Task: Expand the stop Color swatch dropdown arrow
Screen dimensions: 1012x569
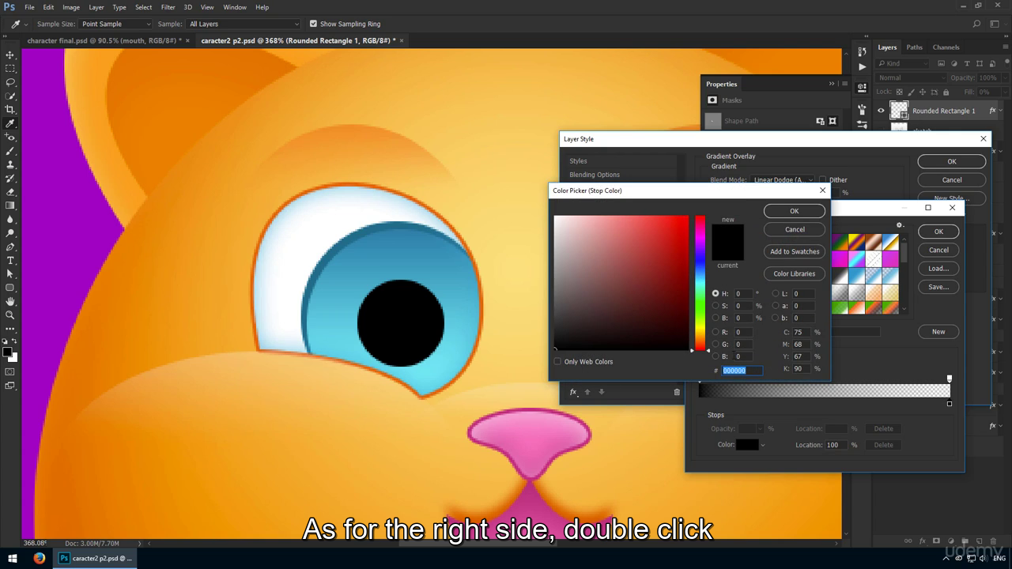Action: pyautogui.click(x=763, y=446)
